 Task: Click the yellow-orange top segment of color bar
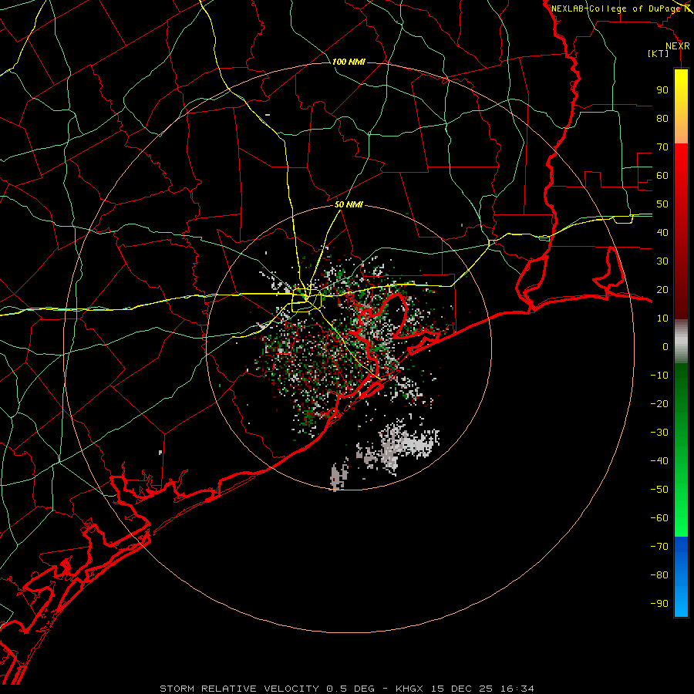[x=681, y=106]
